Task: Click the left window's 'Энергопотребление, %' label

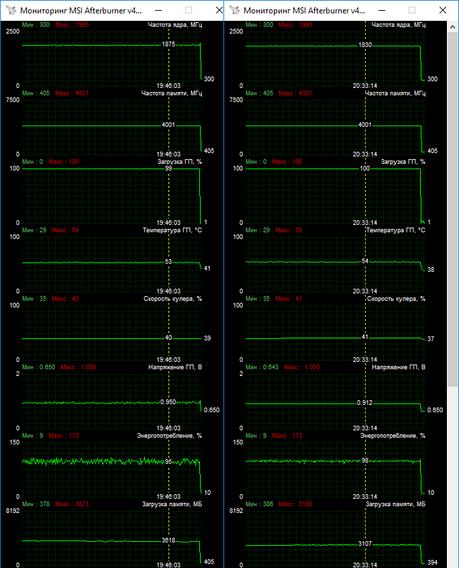Action: point(169,436)
